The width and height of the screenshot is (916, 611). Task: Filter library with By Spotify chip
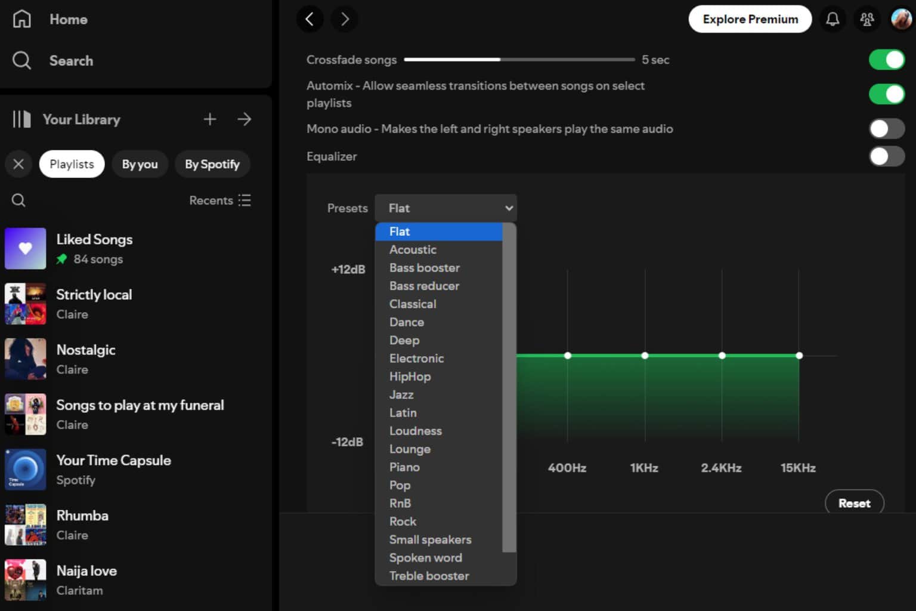point(212,164)
